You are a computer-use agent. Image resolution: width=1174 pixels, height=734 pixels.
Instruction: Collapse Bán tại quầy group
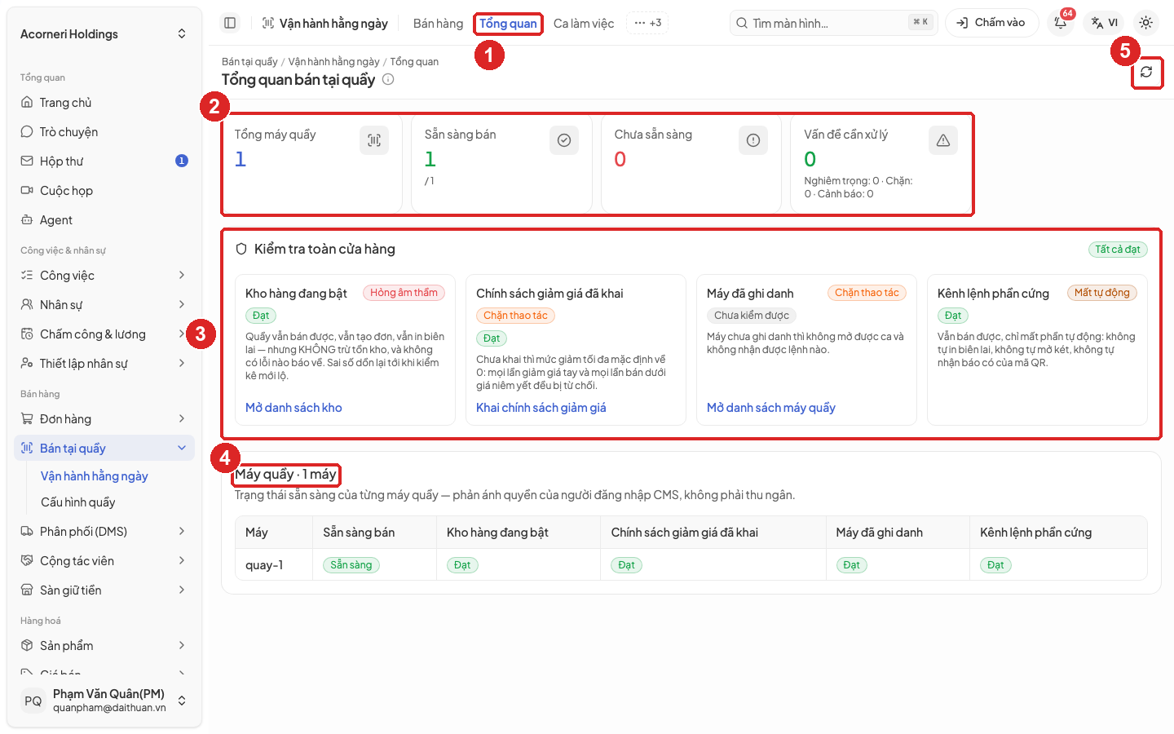point(104,449)
